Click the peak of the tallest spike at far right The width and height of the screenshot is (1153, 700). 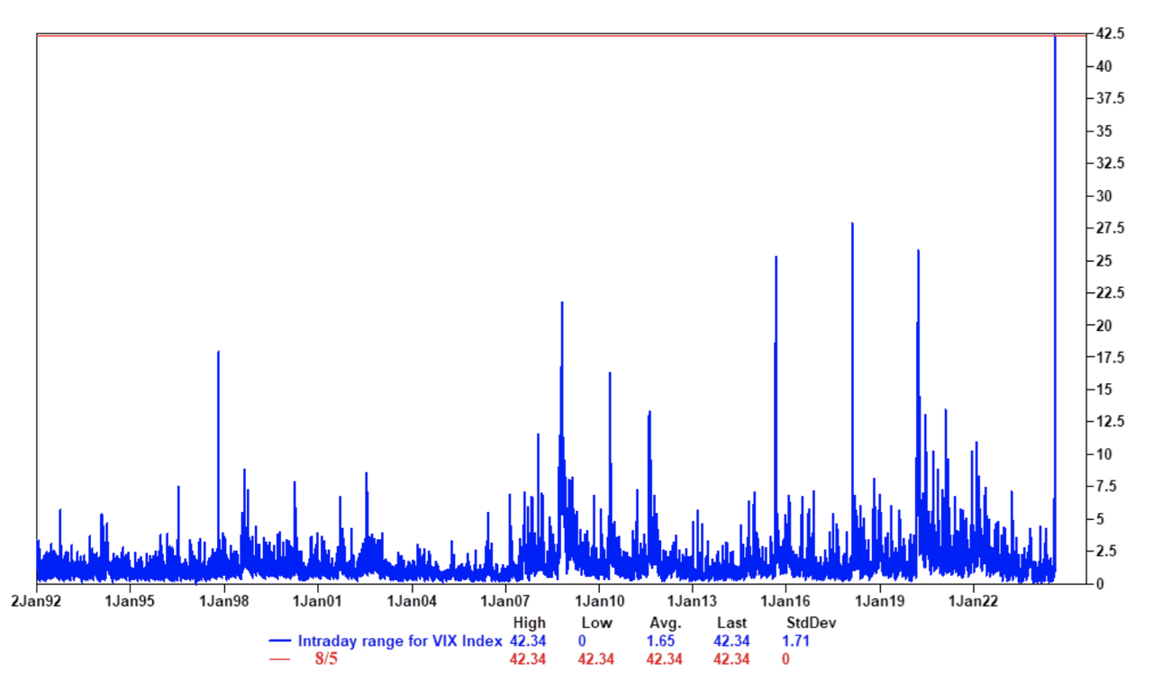tap(1055, 37)
